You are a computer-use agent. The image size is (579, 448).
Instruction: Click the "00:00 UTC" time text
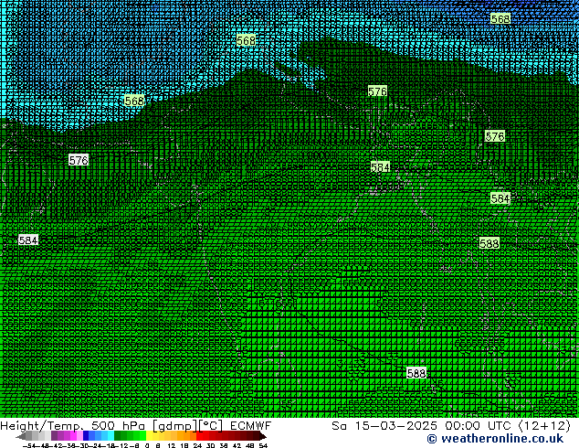pos(478,426)
